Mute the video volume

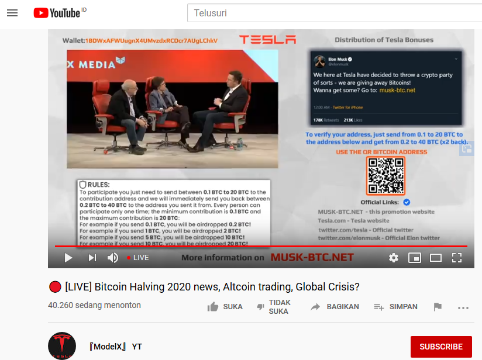coord(112,258)
